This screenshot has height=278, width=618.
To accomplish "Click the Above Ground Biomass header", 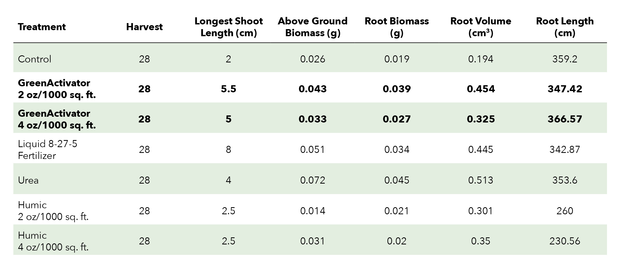I will (313, 27).
